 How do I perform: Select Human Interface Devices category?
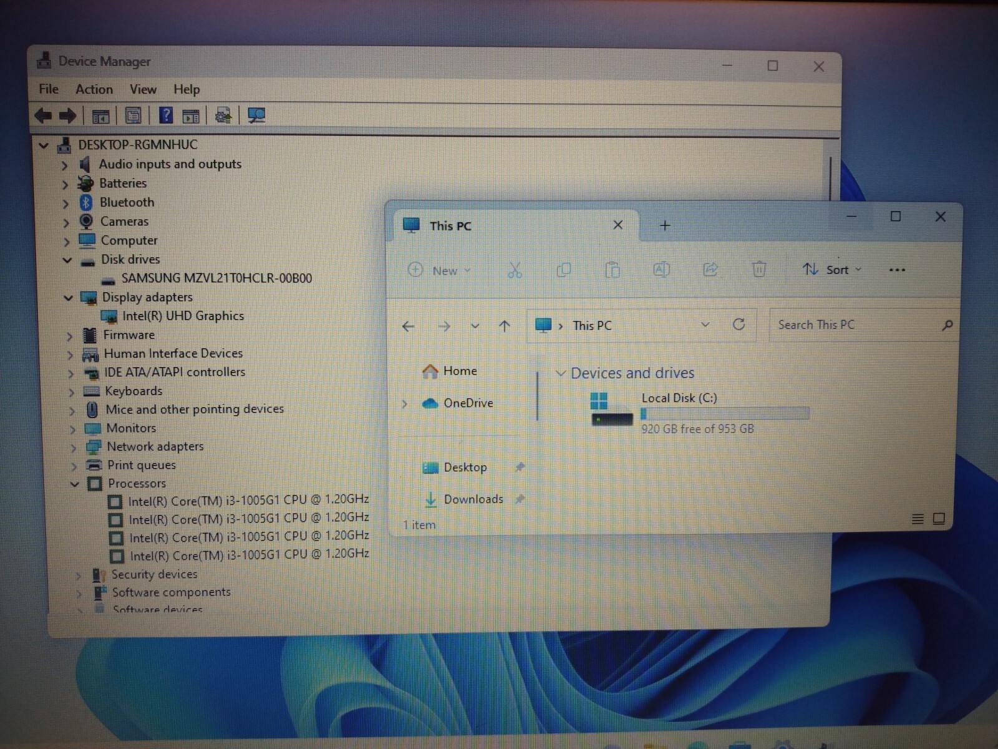[173, 353]
